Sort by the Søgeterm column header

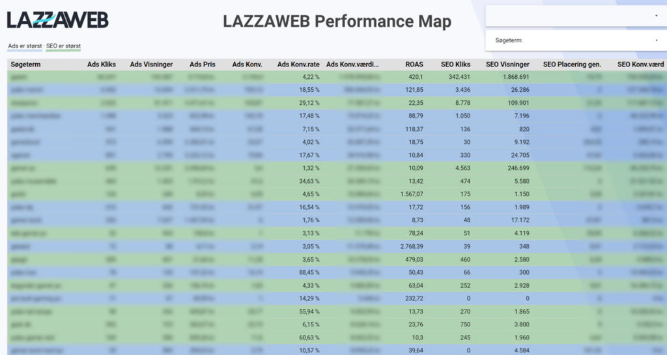point(25,64)
